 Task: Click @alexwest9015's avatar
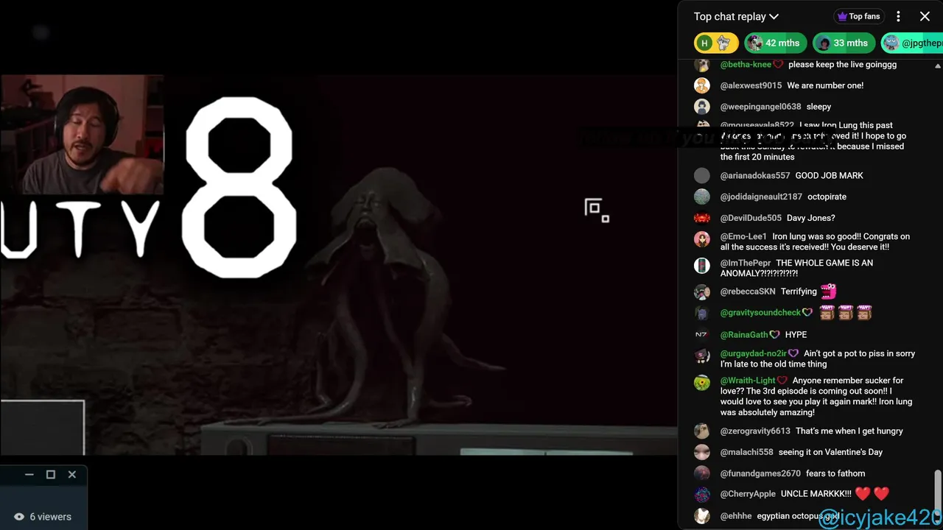pyautogui.click(x=702, y=85)
